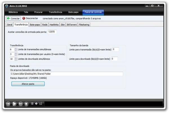Open the Bate-papo settings tab

tap(35, 25)
